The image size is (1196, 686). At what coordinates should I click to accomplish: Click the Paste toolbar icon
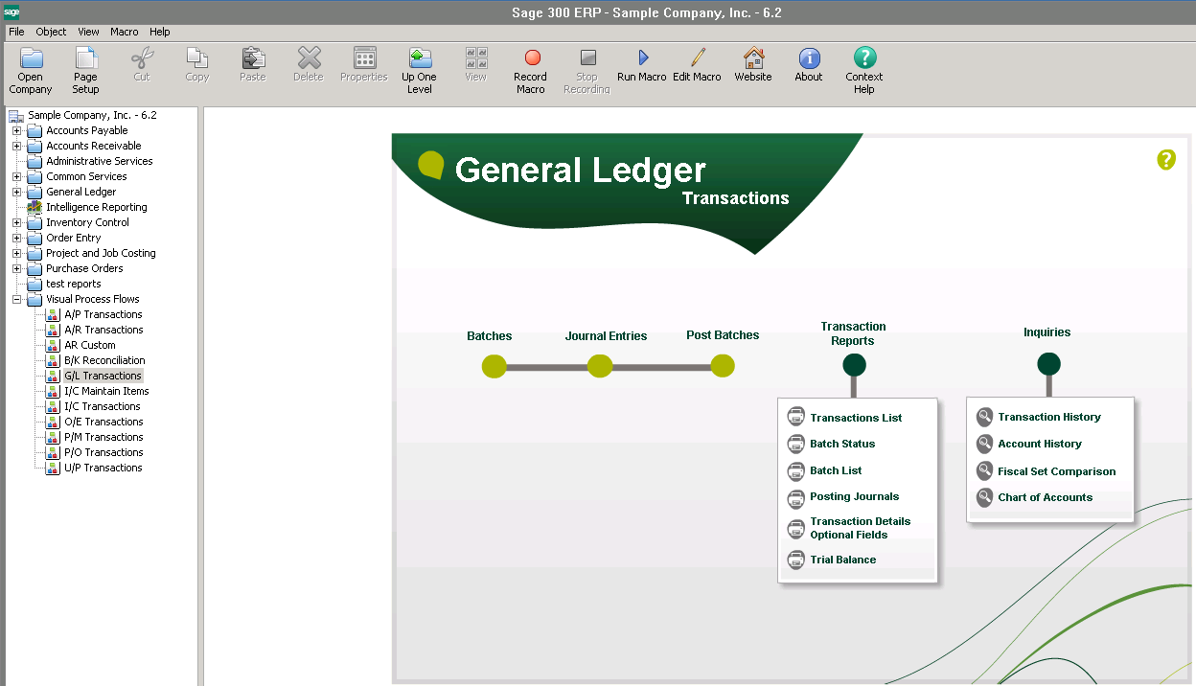pos(253,57)
